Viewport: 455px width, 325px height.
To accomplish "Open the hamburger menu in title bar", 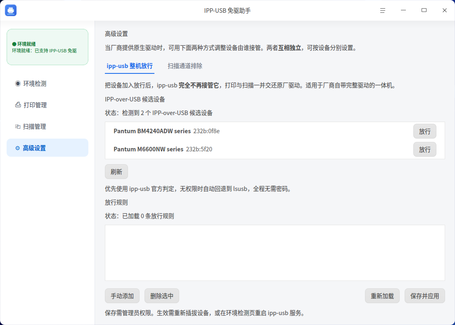I will [x=382, y=10].
